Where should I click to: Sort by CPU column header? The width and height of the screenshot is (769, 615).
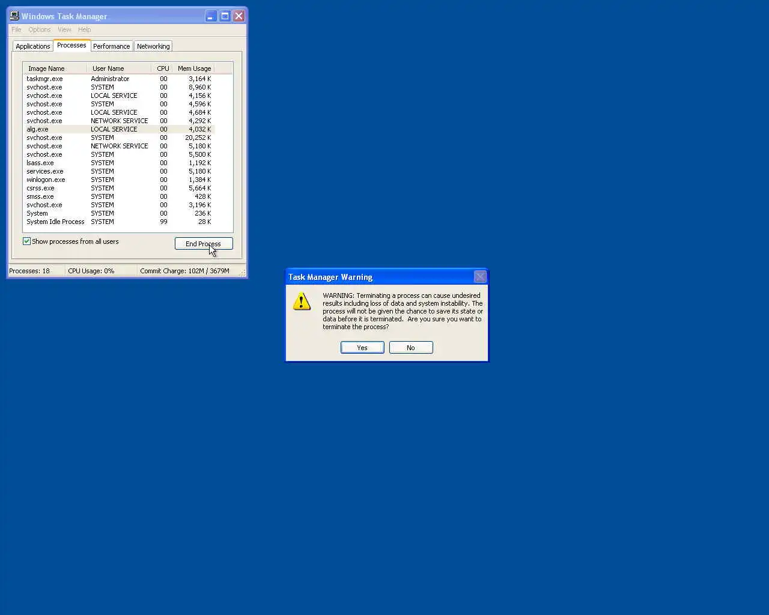pos(163,68)
